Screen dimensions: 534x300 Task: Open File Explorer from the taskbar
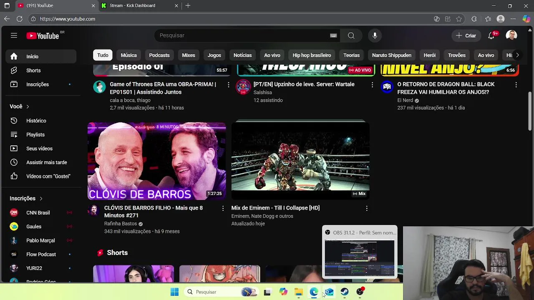[x=299, y=292]
